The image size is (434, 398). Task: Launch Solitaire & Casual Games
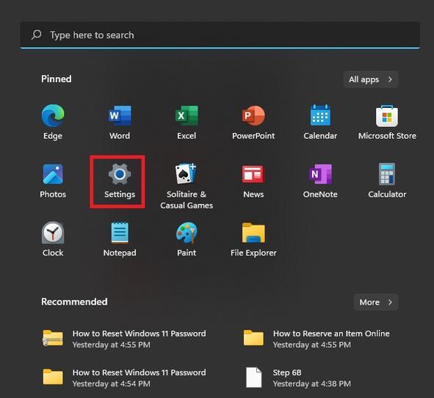(187, 186)
